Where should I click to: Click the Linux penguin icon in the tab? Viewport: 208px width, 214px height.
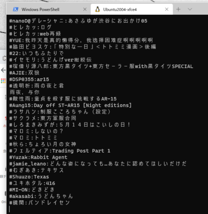pos(97,10)
